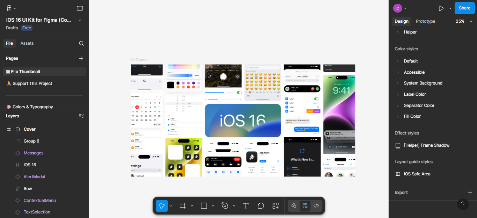Screen dimensions: 477x218
Task: Click the iOS 16 banner on canvas
Action: pyautogui.click(x=243, y=121)
